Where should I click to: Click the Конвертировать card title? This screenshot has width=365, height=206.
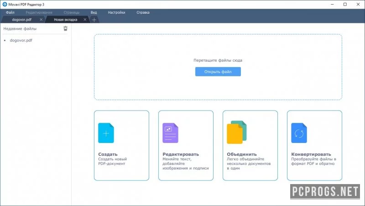point(311,154)
